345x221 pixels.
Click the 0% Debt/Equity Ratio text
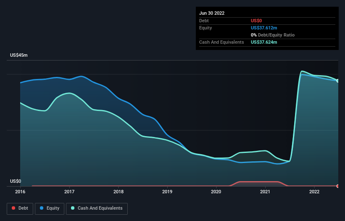273,35
